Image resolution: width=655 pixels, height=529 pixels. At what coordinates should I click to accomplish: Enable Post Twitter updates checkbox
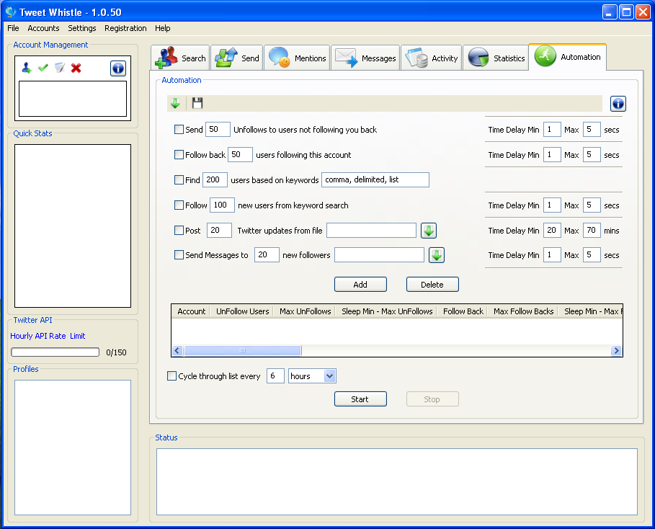point(179,230)
